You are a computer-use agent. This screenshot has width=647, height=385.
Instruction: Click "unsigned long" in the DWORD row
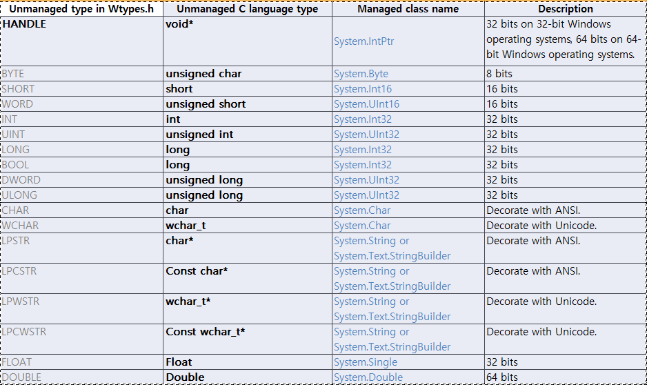[248, 180]
